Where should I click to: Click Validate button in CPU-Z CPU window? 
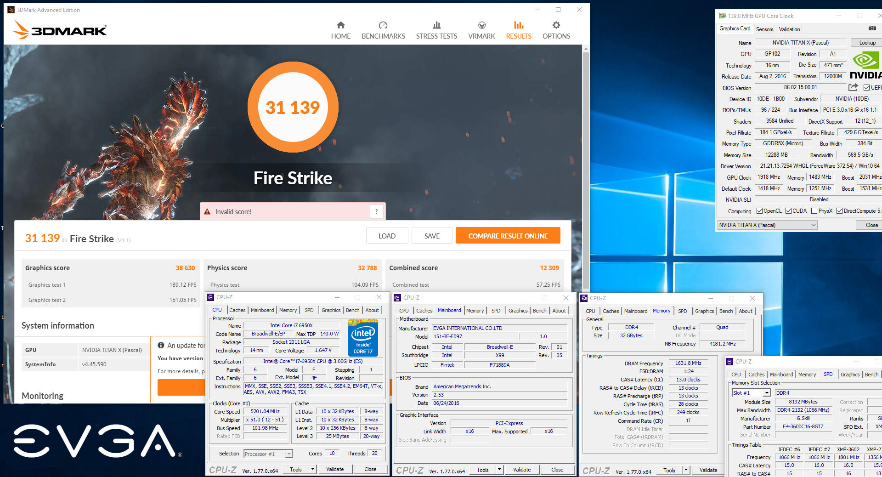pos(335,469)
